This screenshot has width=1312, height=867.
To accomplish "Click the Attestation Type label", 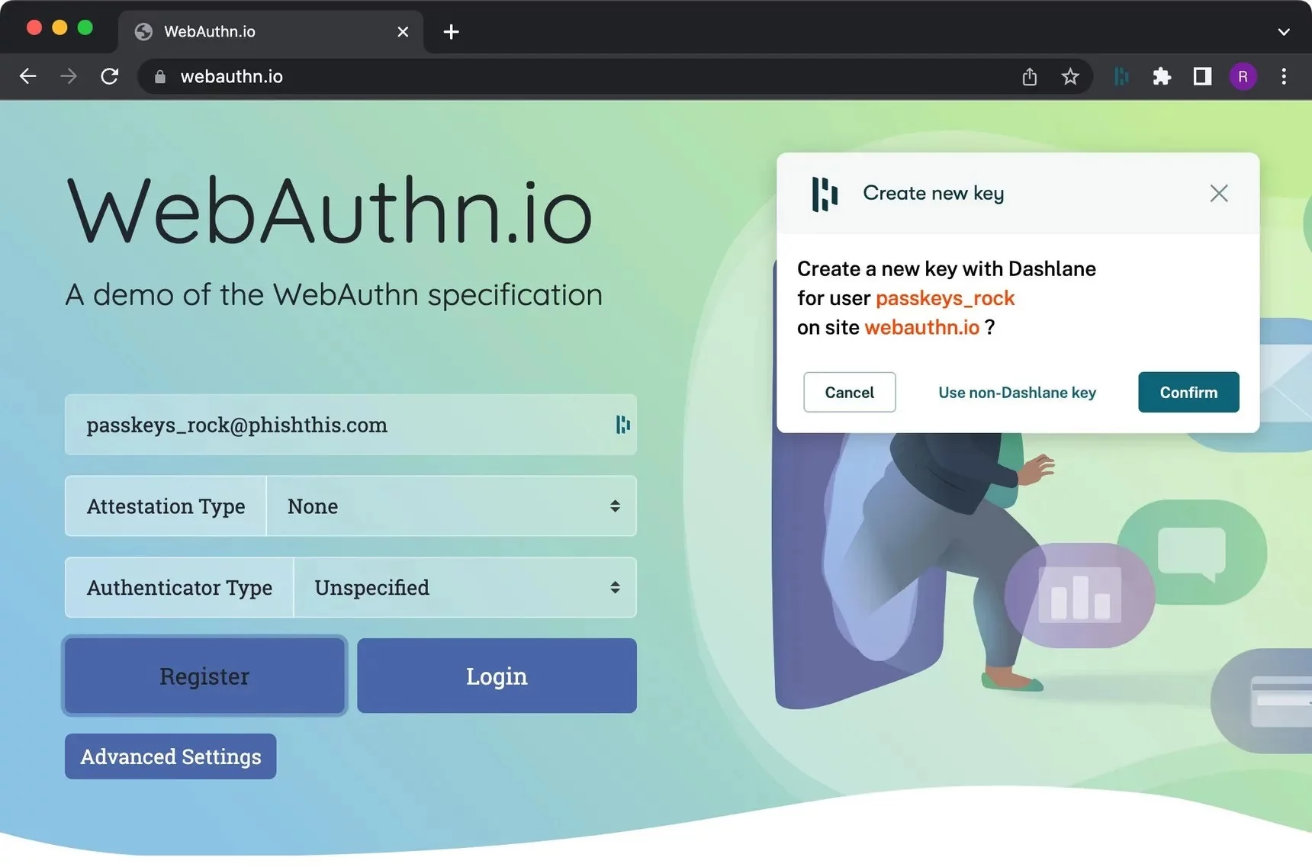I will 166,506.
